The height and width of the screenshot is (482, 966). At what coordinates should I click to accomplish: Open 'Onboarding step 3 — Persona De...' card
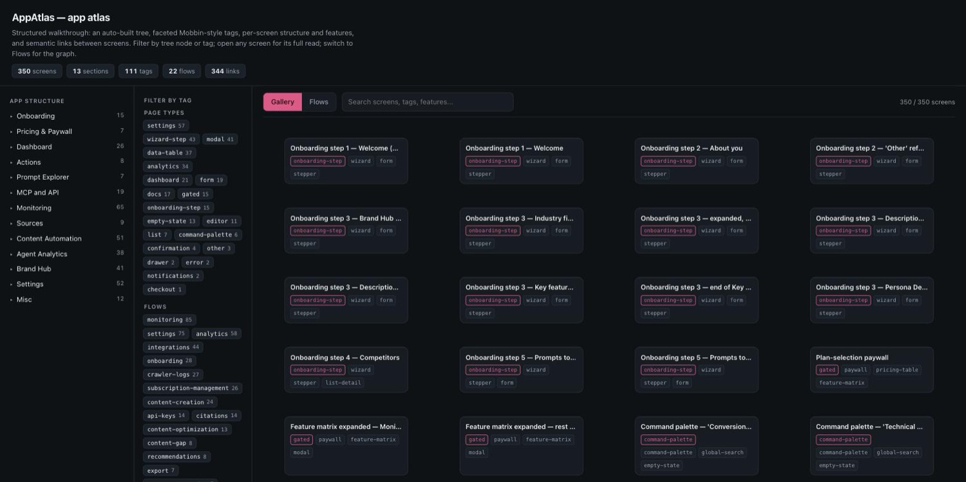pos(871,300)
